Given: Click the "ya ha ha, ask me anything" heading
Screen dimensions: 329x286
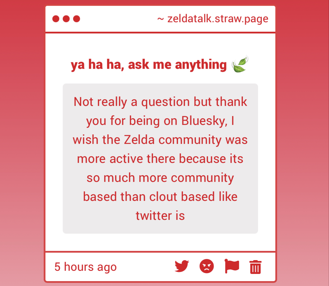Looking at the screenshot, I should click(x=149, y=65).
